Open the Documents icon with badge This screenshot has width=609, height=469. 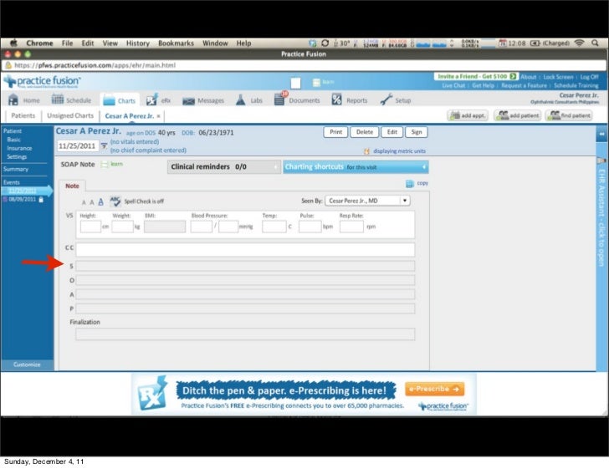coord(280,99)
